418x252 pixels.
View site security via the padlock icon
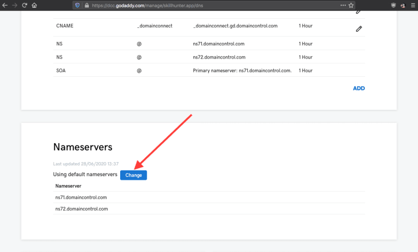click(x=87, y=5)
